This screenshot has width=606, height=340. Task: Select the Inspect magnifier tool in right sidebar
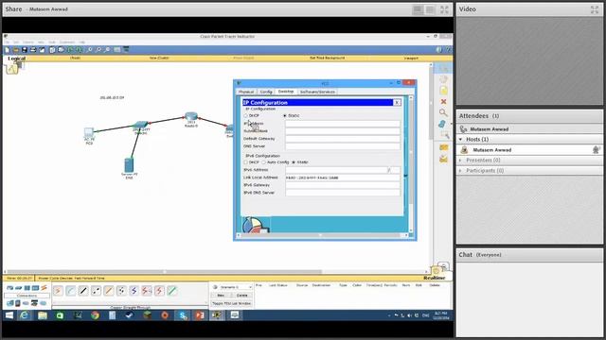443,112
